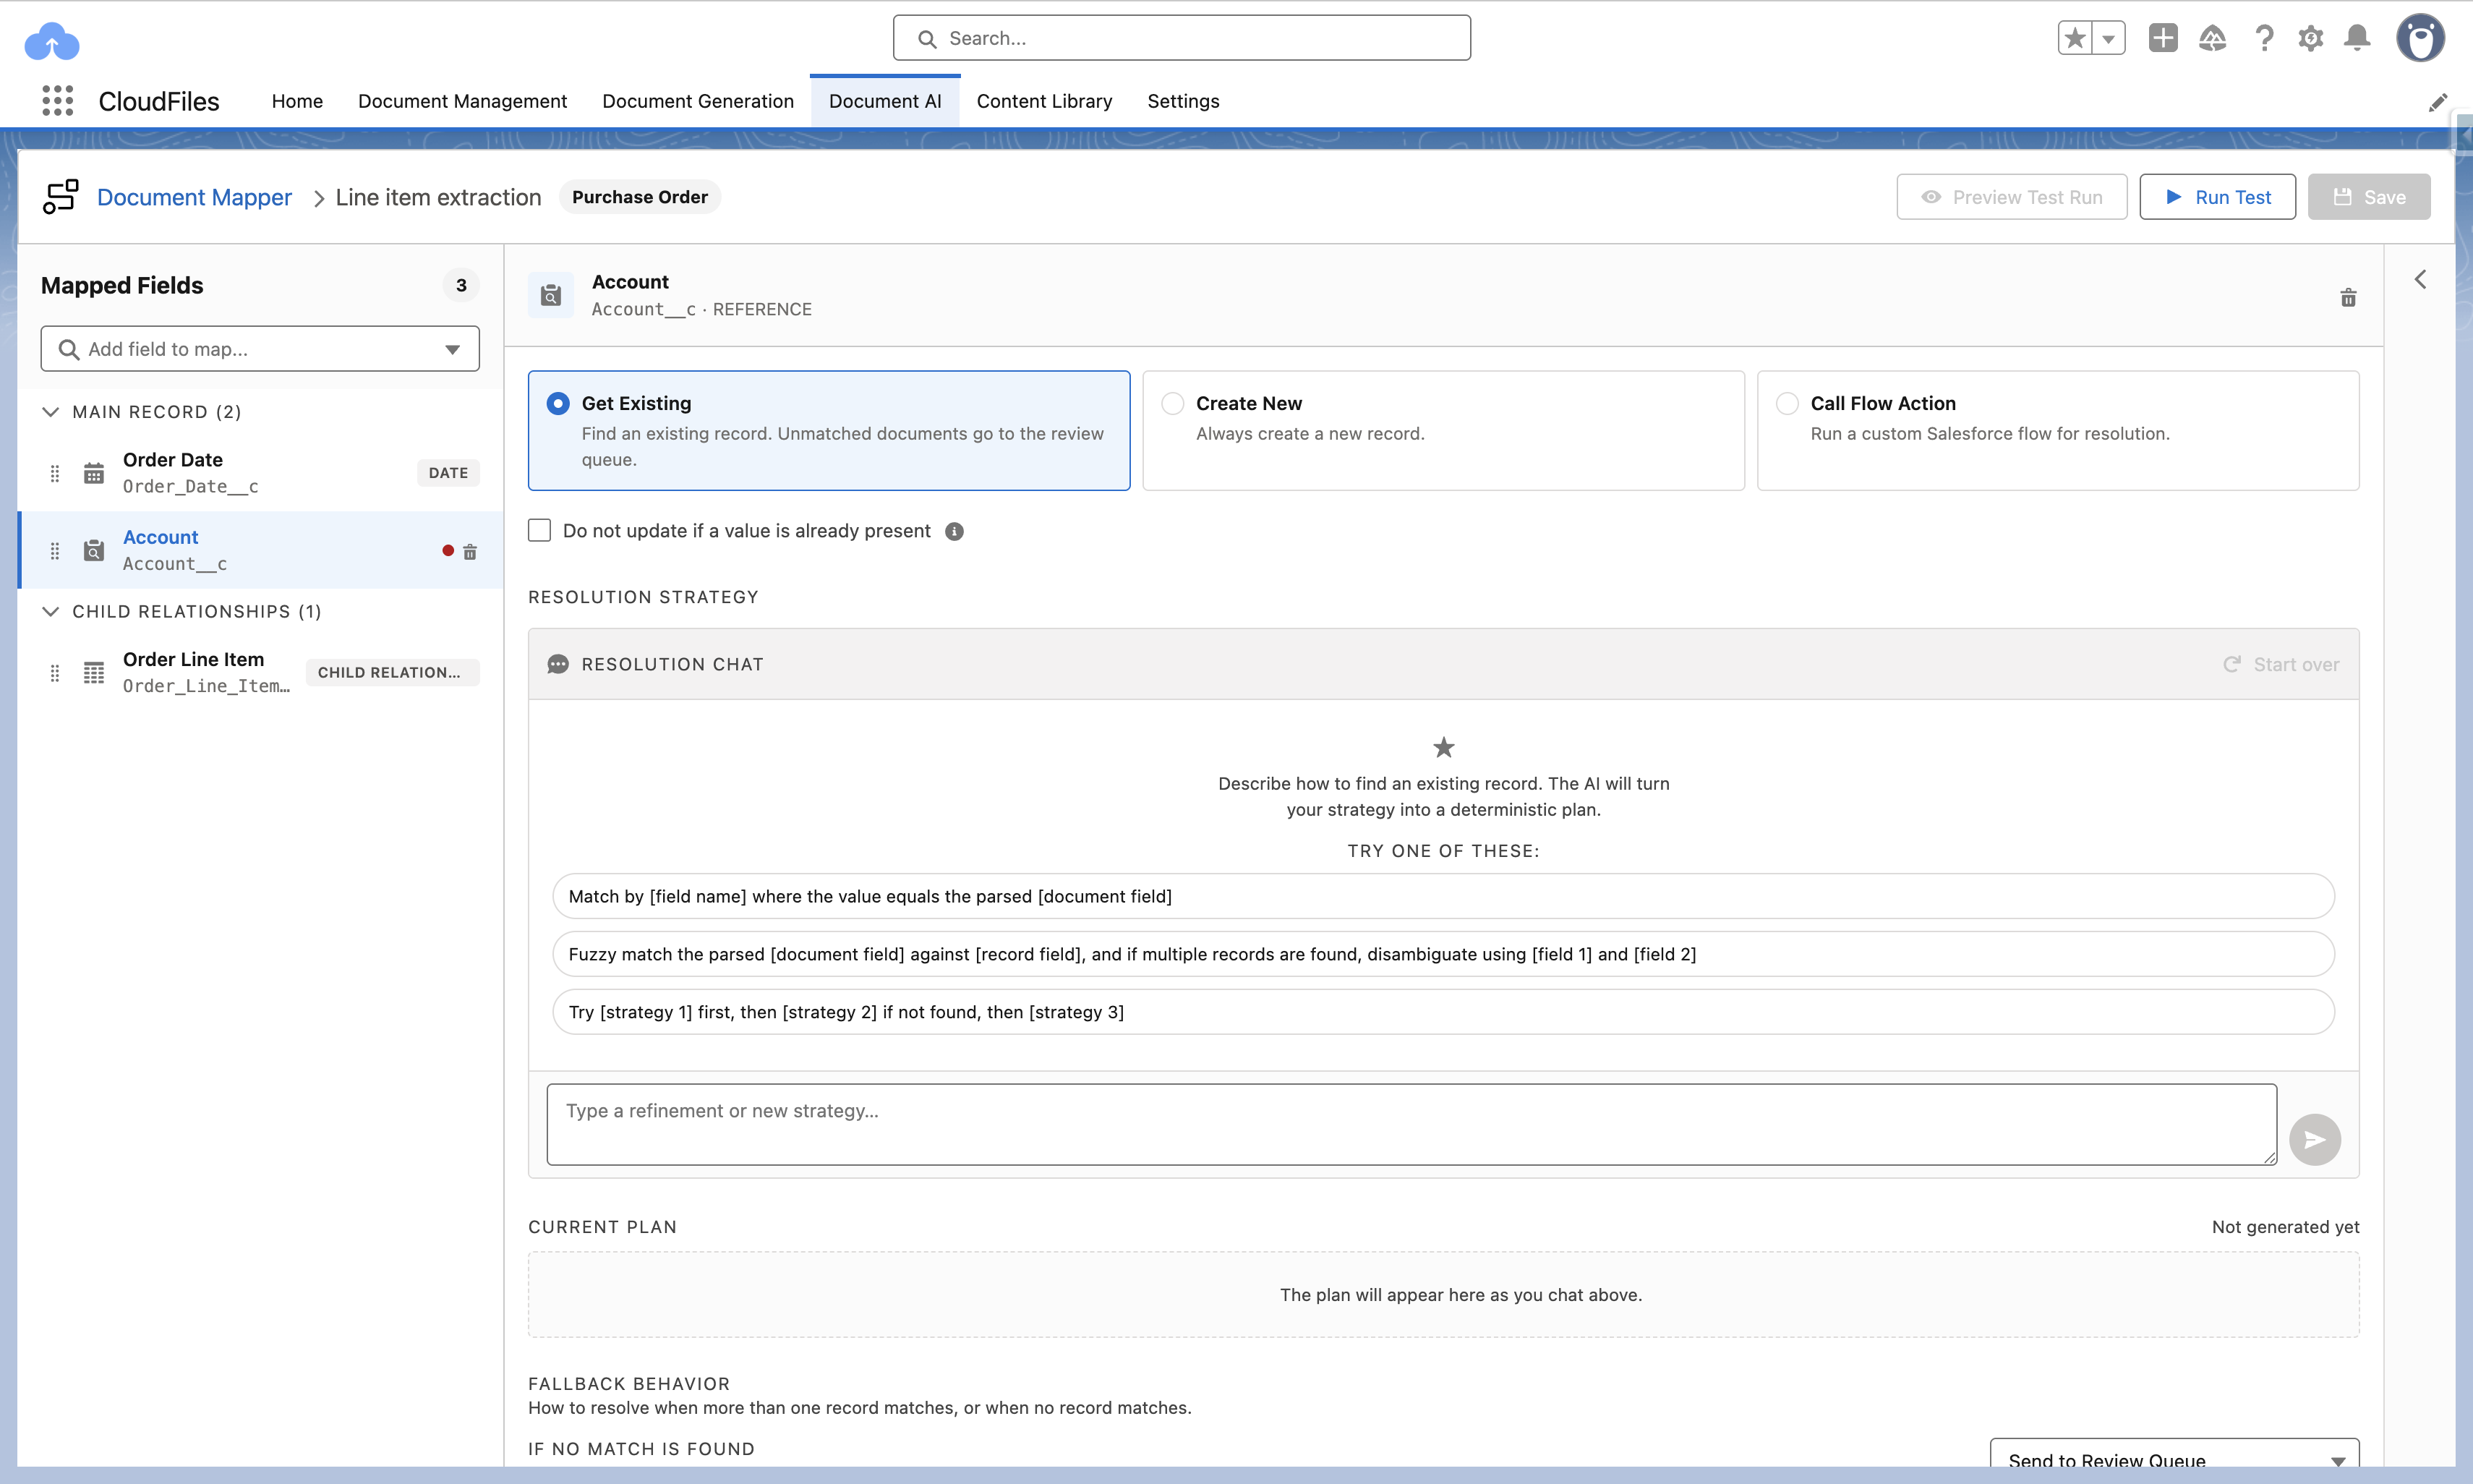2473x1484 pixels.
Task: Click the Run Test button
Action: 2217,197
